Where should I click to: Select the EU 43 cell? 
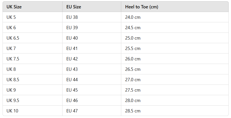click(72, 69)
